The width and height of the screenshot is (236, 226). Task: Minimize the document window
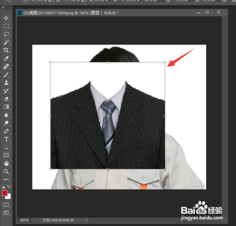click(x=198, y=12)
